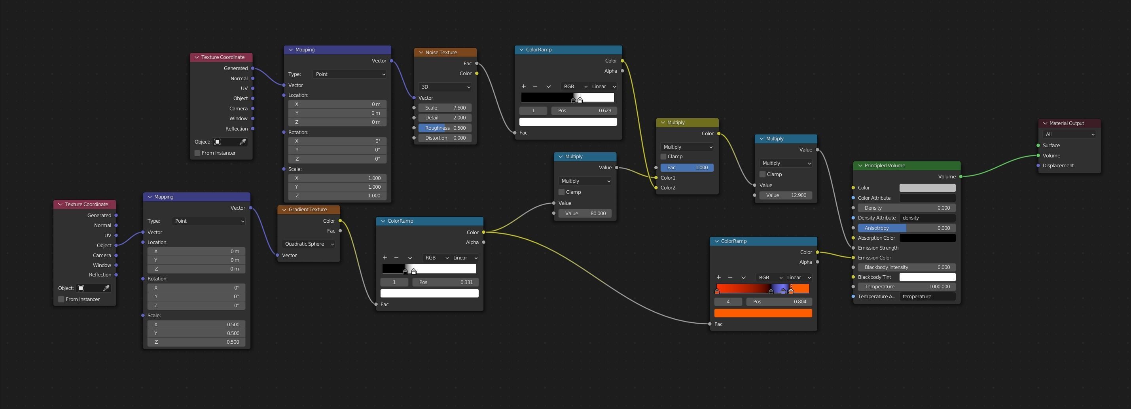Open the tools chevron menu in the orange ColorRamp
The image size is (1131, 409).
tap(743, 277)
